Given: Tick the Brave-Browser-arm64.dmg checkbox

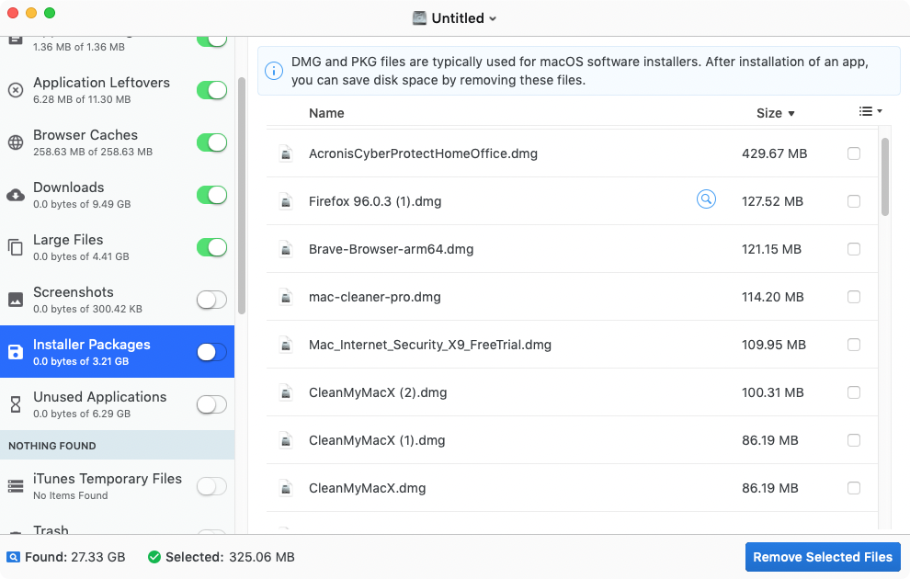Looking at the screenshot, I should tap(854, 249).
